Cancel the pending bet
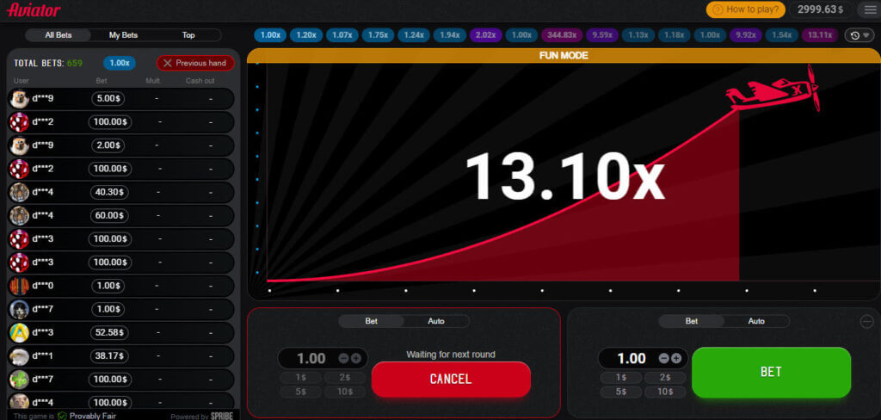 point(451,379)
